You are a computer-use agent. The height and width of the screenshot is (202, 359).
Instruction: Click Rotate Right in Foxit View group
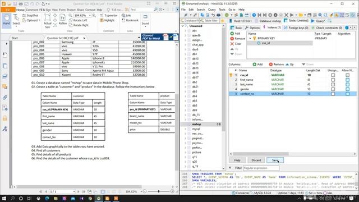[x=79, y=25]
